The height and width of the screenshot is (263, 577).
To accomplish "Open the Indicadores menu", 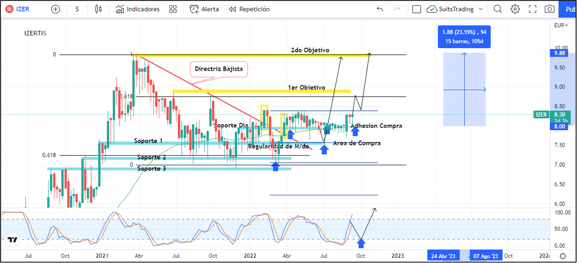I will coord(138,9).
